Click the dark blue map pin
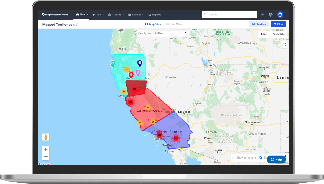Image resolution: width=324 pixels, height=184 pixels. point(140,63)
